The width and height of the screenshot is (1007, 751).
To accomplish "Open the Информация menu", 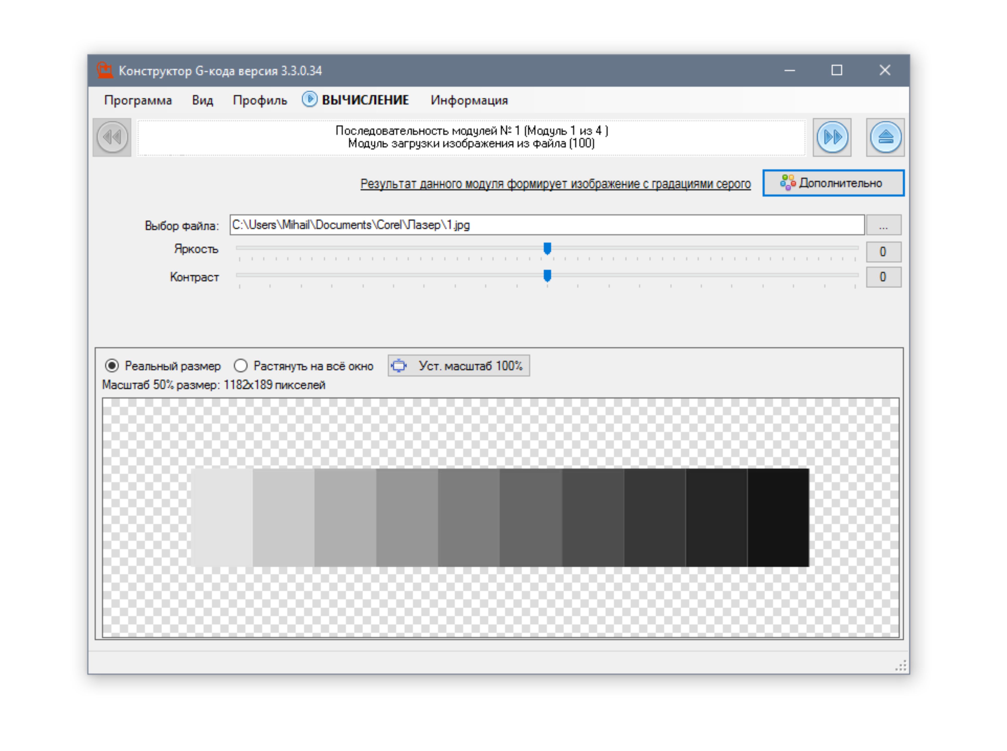I will tap(469, 100).
